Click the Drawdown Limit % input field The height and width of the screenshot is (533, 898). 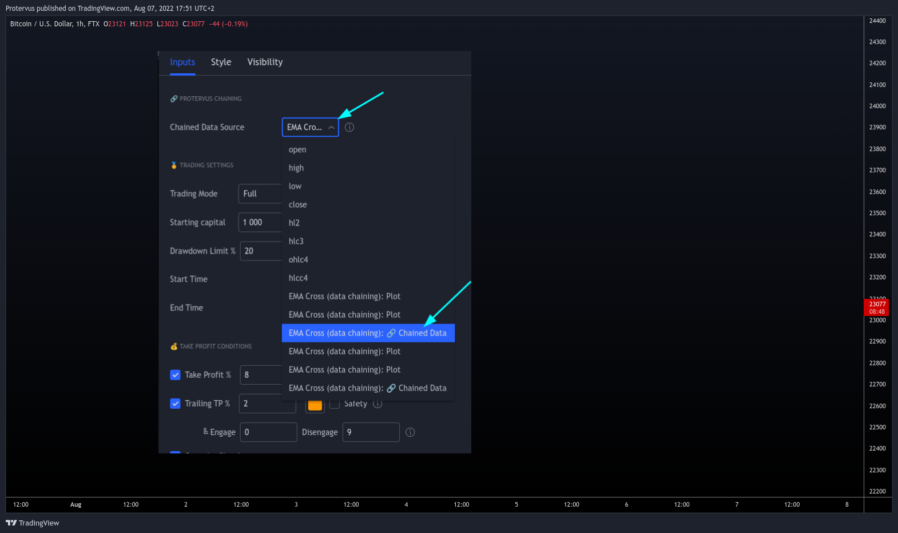point(261,251)
